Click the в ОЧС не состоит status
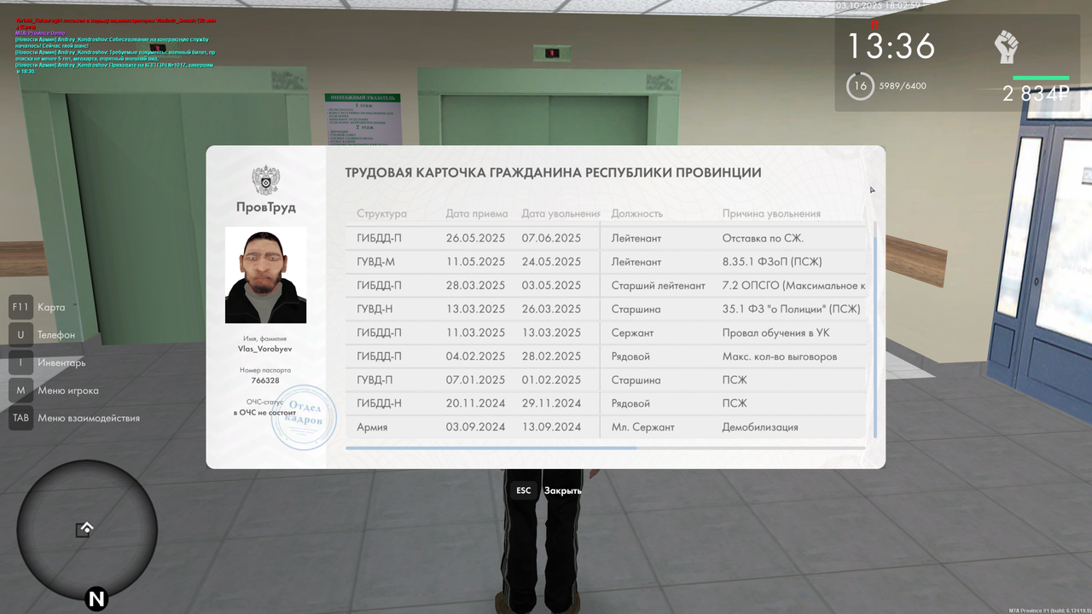 click(265, 413)
